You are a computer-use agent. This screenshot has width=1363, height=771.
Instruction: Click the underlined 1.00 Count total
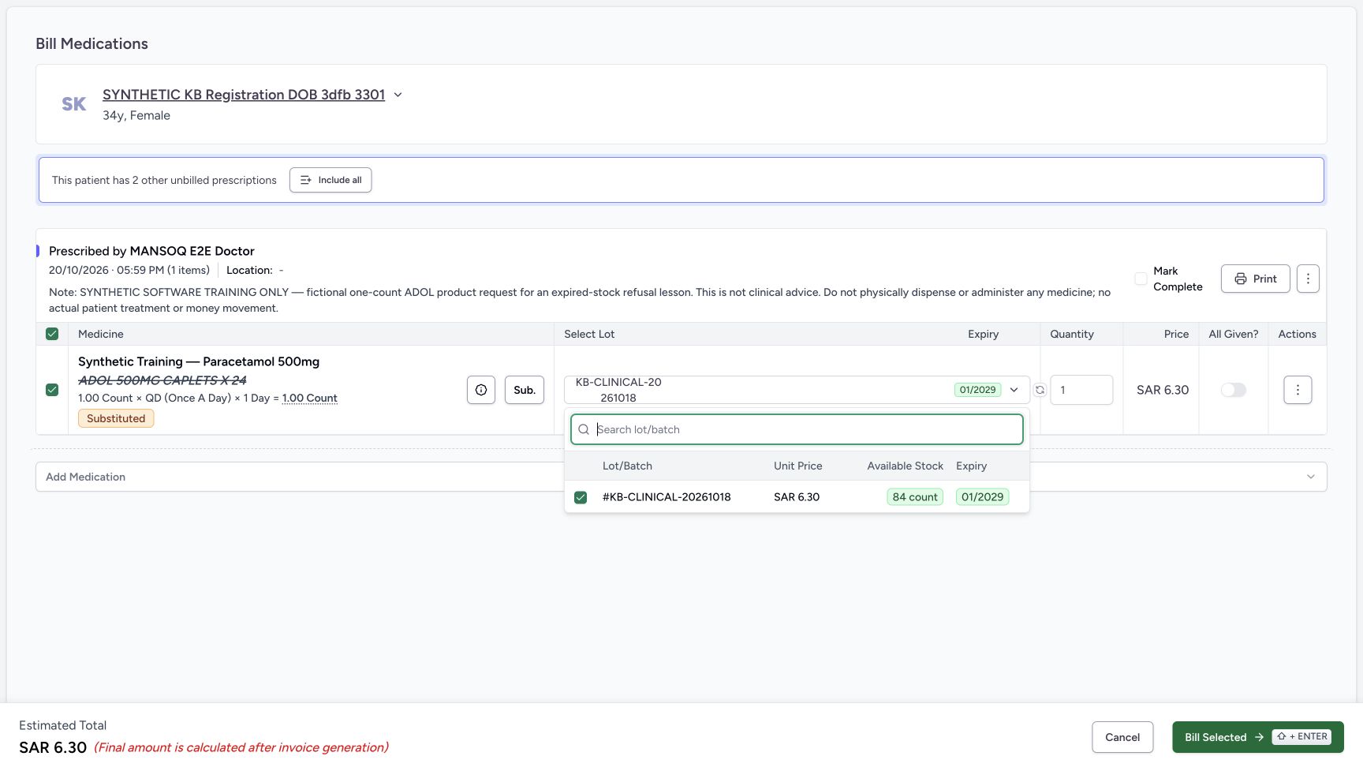click(x=310, y=399)
